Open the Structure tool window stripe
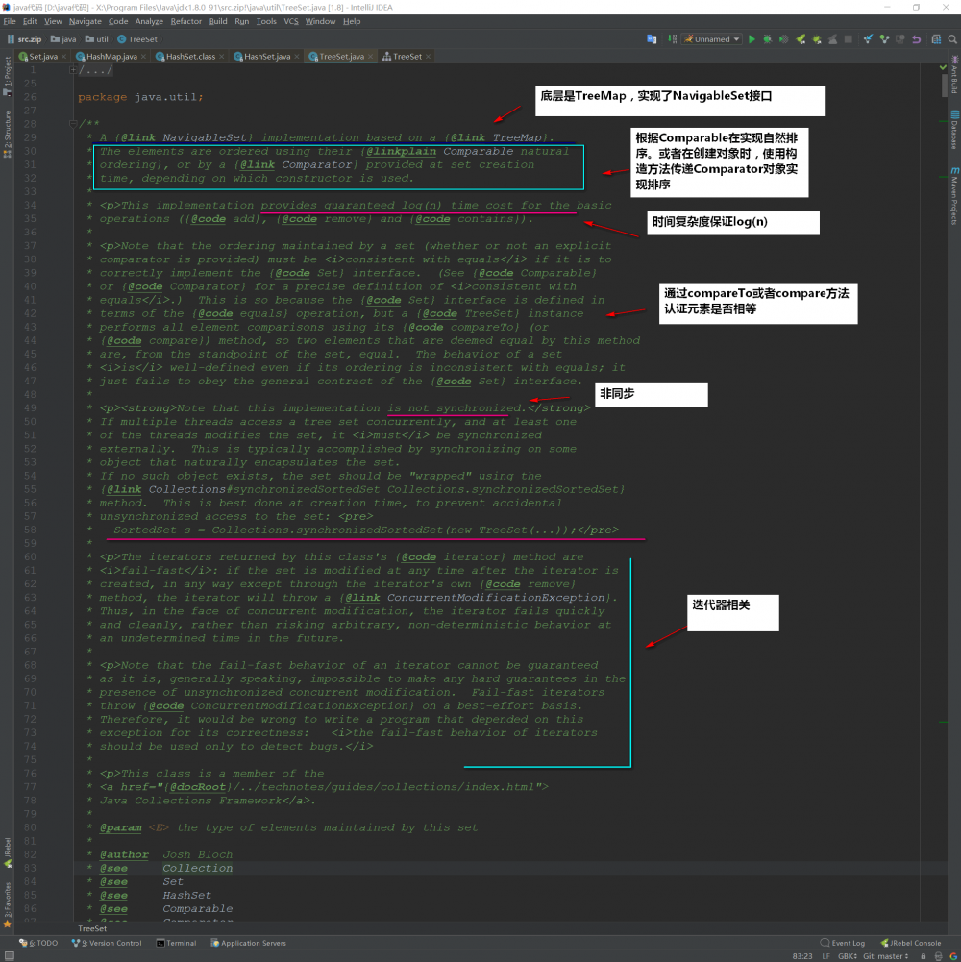The image size is (961, 962). 8,134
